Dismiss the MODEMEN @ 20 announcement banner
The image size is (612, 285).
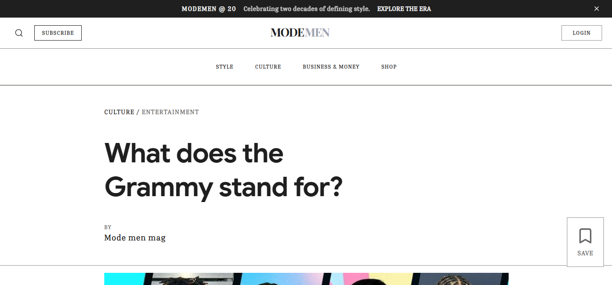tap(597, 9)
